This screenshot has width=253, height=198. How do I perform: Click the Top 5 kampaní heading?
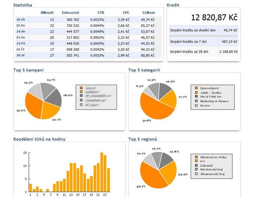[28, 70]
